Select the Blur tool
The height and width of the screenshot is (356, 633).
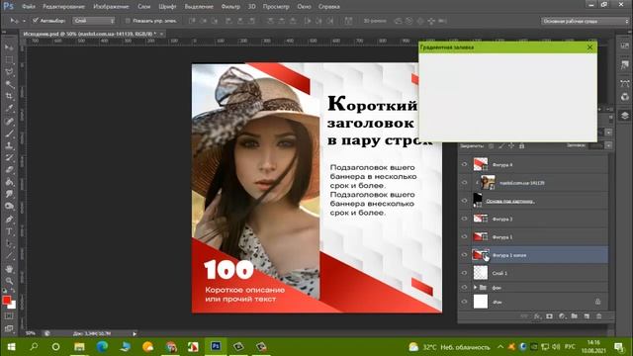pyautogui.click(x=9, y=194)
